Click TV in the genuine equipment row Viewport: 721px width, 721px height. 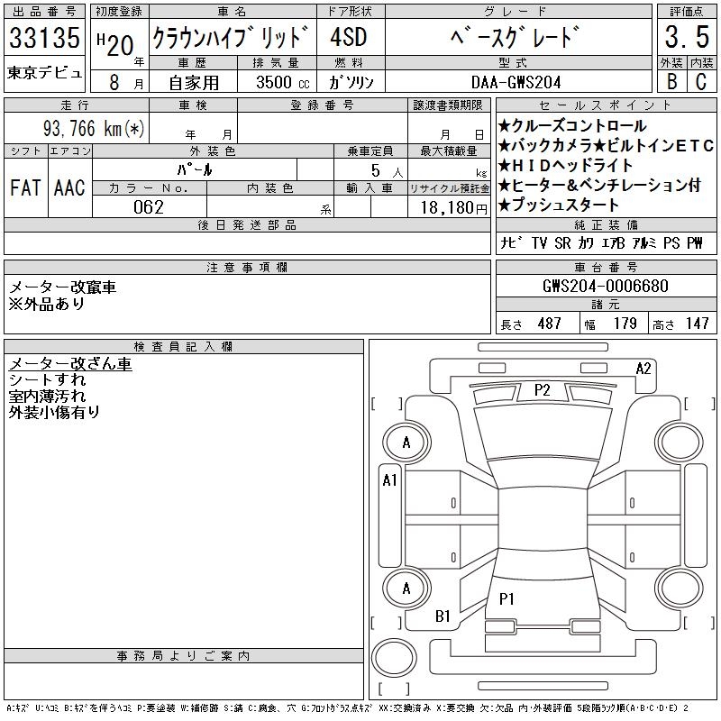coord(538,242)
